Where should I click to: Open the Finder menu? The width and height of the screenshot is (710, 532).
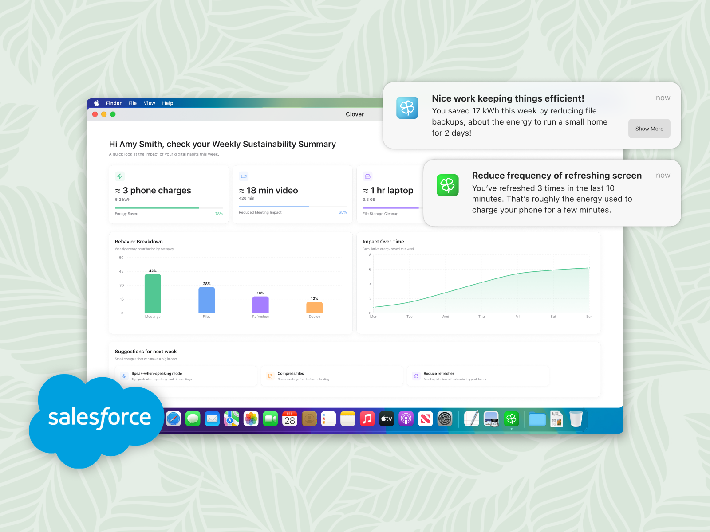pos(114,103)
